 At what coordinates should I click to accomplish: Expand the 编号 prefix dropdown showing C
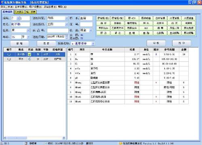[18, 18]
